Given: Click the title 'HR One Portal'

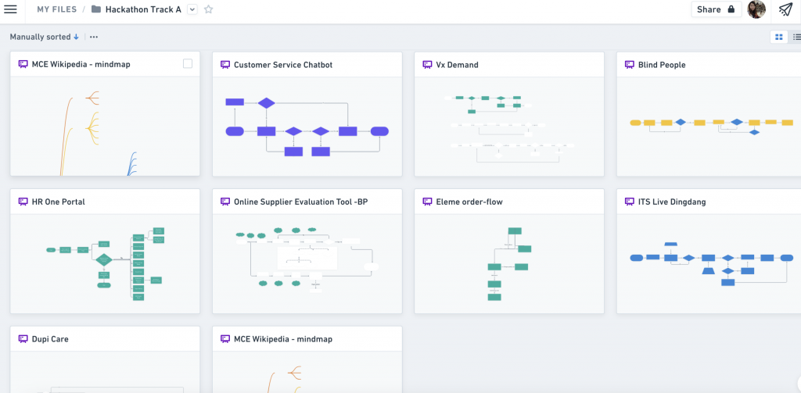Looking at the screenshot, I should click(x=58, y=202).
